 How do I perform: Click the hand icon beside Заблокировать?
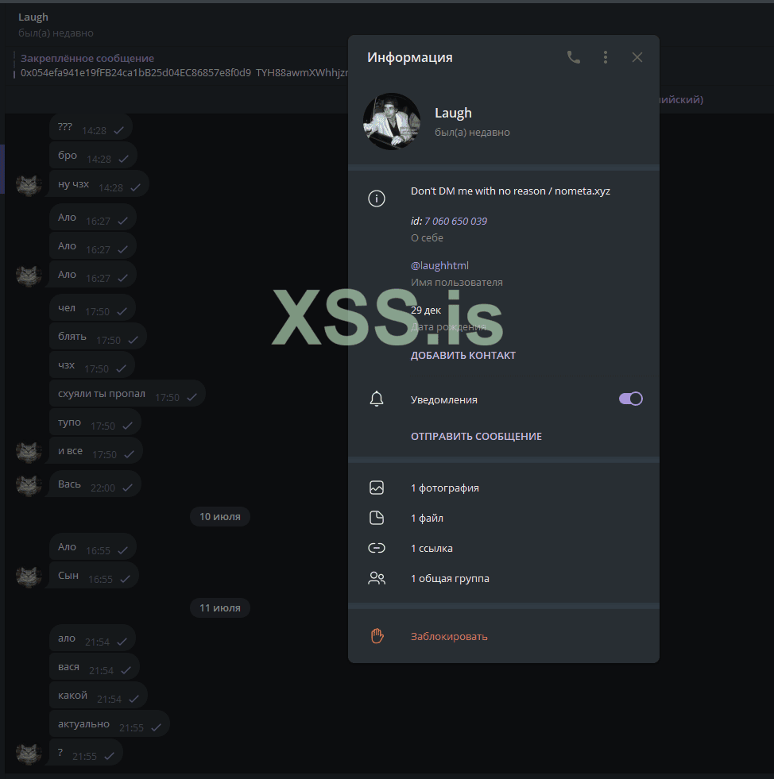point(377,636)
